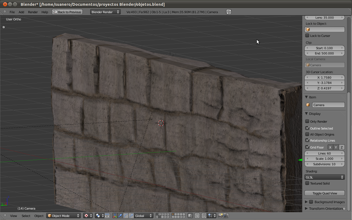Click the OpenGL render image camera icon
The width and height of the screenshot is (352, 220).
click(x=220, y=216)
